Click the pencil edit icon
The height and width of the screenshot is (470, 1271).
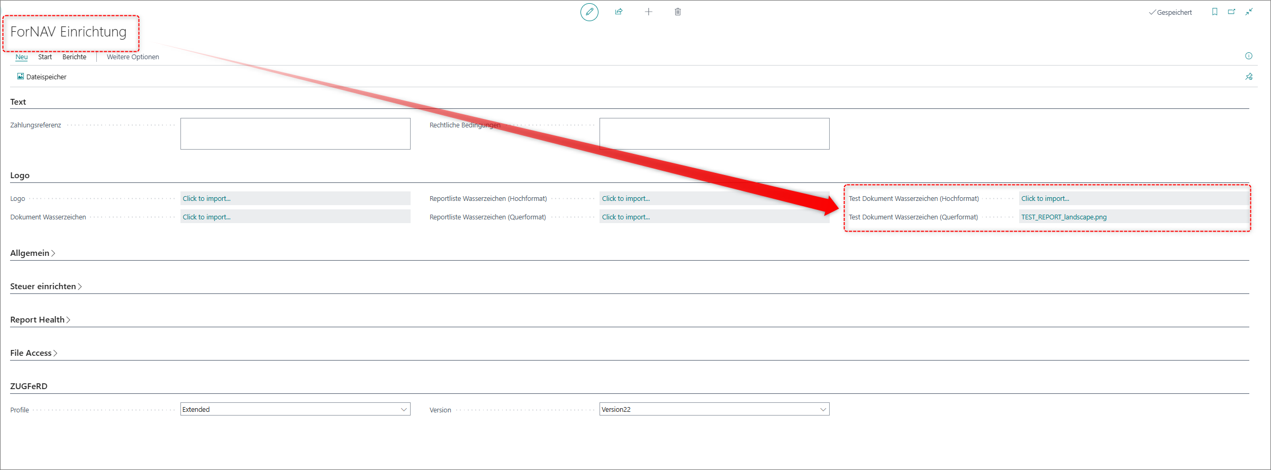tap(589, 12)
